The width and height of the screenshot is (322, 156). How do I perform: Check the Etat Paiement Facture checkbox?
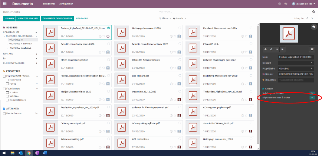point(4,76)
